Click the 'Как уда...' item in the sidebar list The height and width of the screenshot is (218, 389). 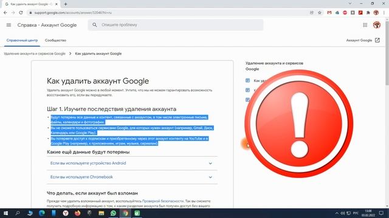(260, 81)
